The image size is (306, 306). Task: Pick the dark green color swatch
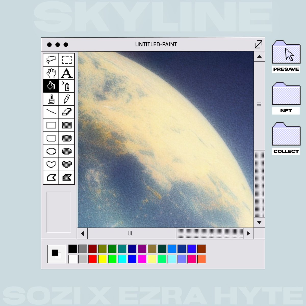click(x=112, y=249)
